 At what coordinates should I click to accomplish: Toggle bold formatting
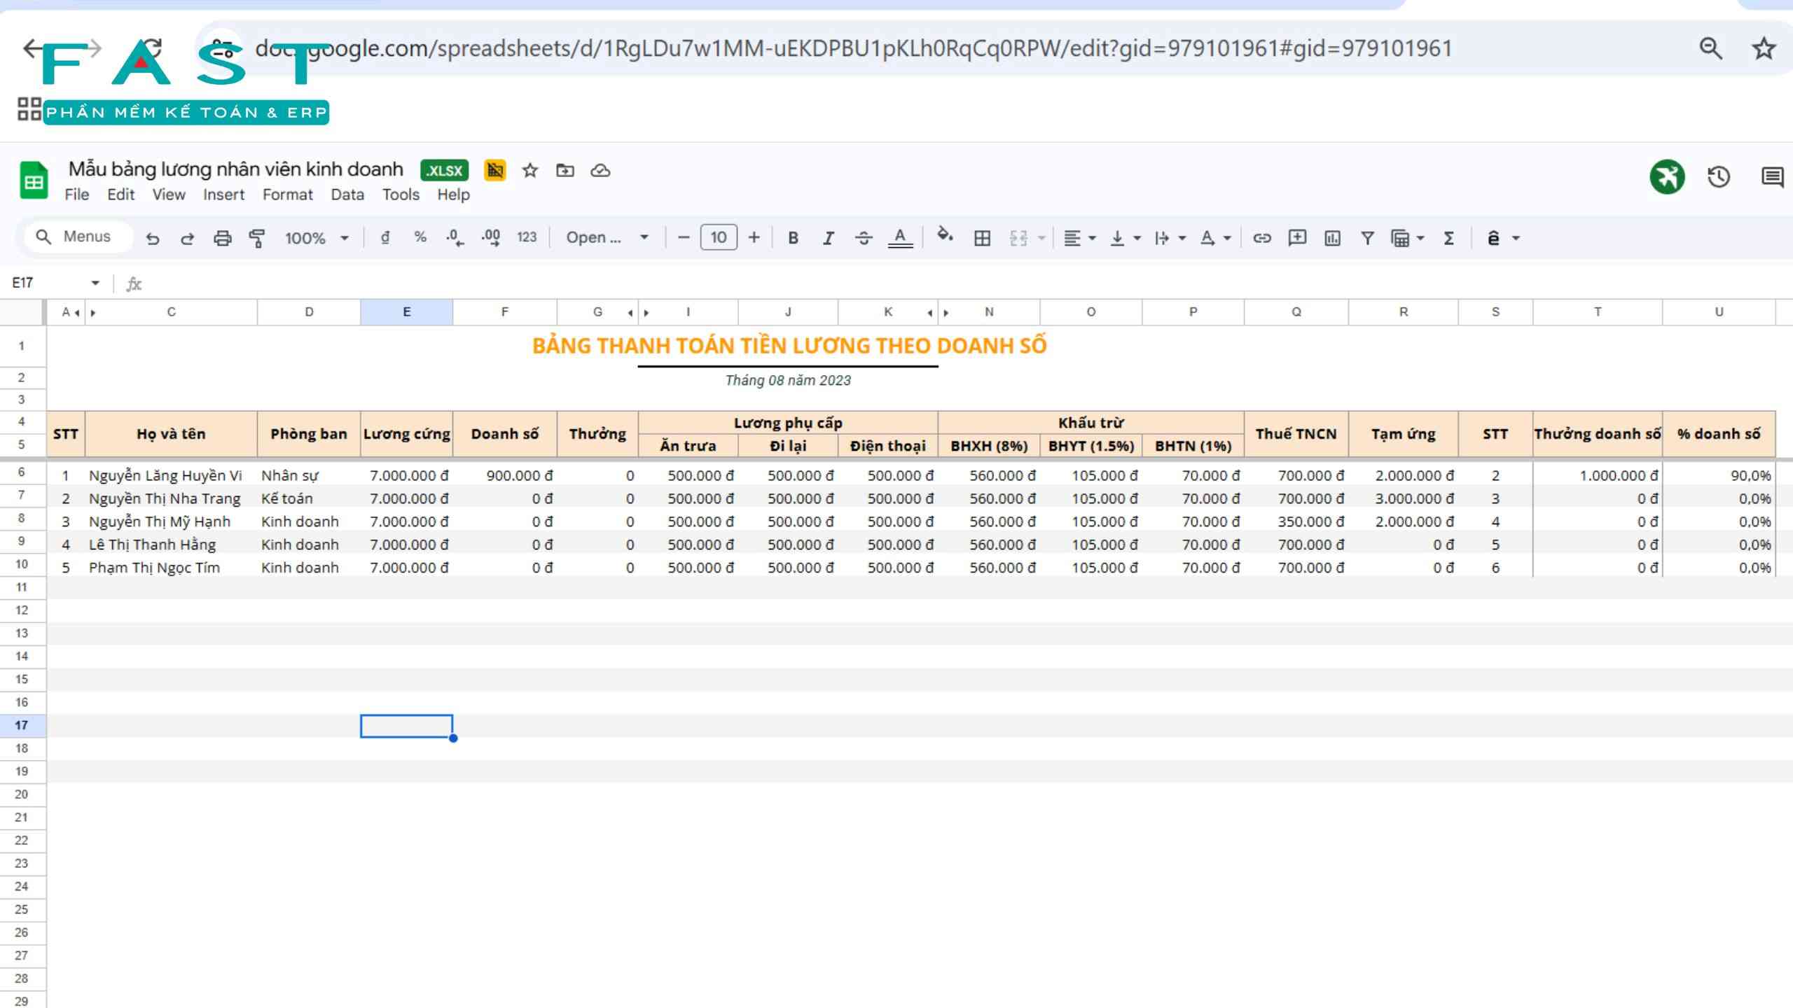pyautogui.click(x=793, y=238)
